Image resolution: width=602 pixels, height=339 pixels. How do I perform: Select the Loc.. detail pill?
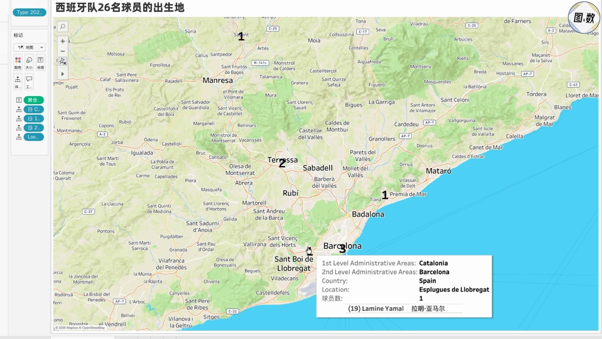click(33, 137)
